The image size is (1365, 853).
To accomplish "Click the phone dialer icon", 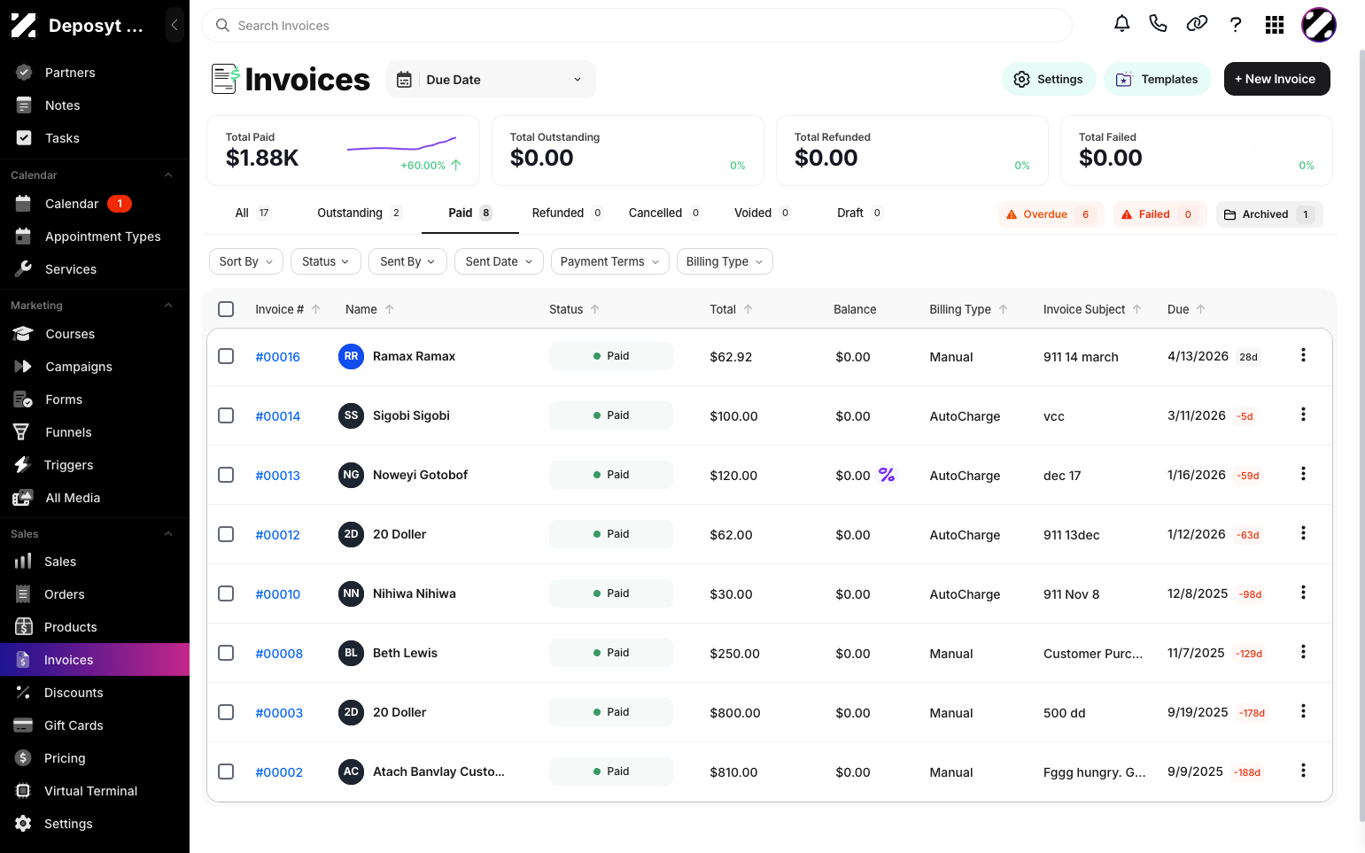I will point(1158,24).
